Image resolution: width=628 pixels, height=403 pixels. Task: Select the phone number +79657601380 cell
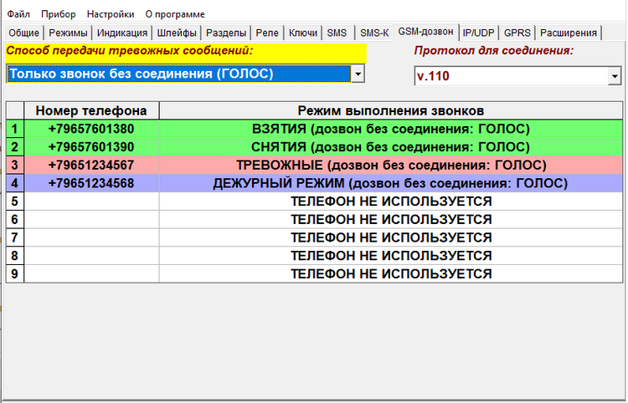pyautogui.click(x=91, y=129)
